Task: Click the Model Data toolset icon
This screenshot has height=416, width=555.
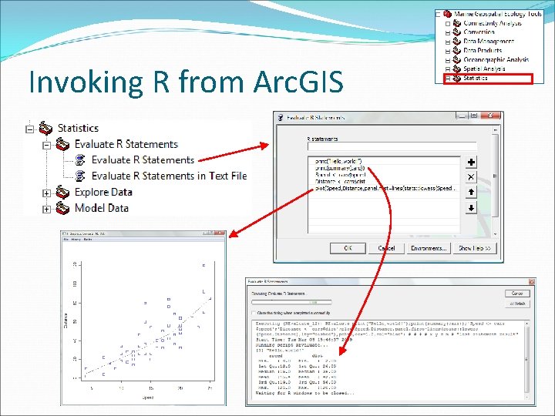Action: [x=62, y=208]
